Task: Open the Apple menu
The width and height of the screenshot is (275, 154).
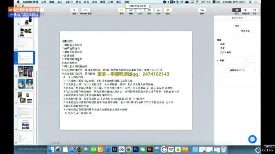Action: 18,2
